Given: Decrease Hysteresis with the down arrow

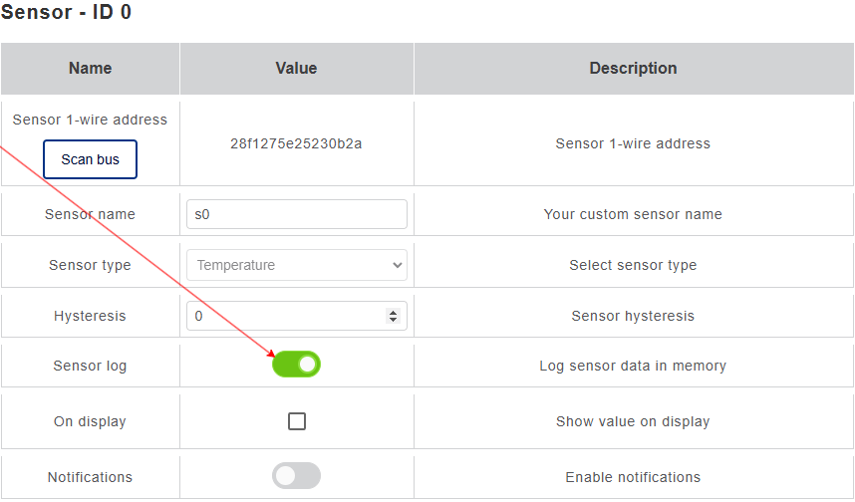Looking at the screenshot, I should [393, 320].
